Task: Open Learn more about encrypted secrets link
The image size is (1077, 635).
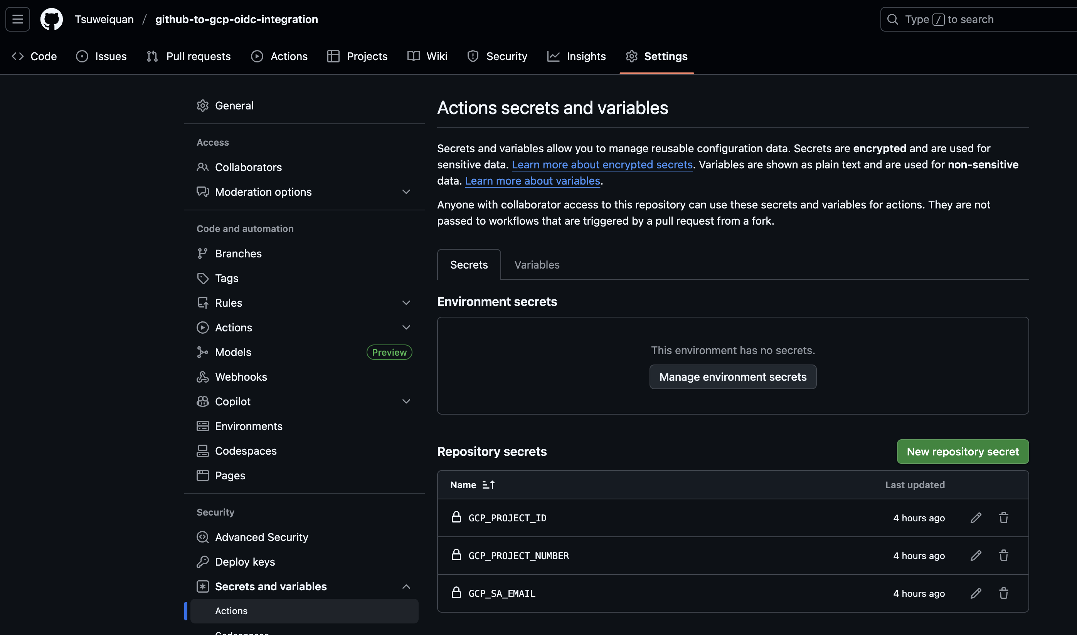Action: pos(602,165)
